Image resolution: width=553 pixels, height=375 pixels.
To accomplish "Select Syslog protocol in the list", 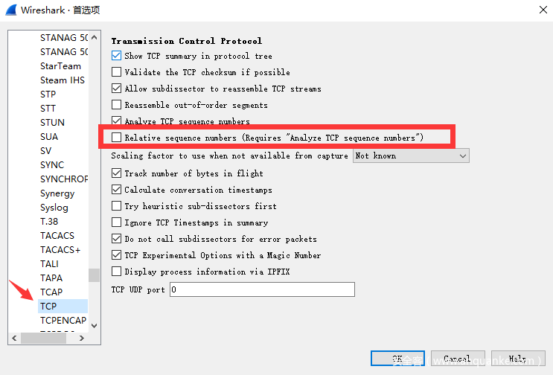I will (54, 208).
